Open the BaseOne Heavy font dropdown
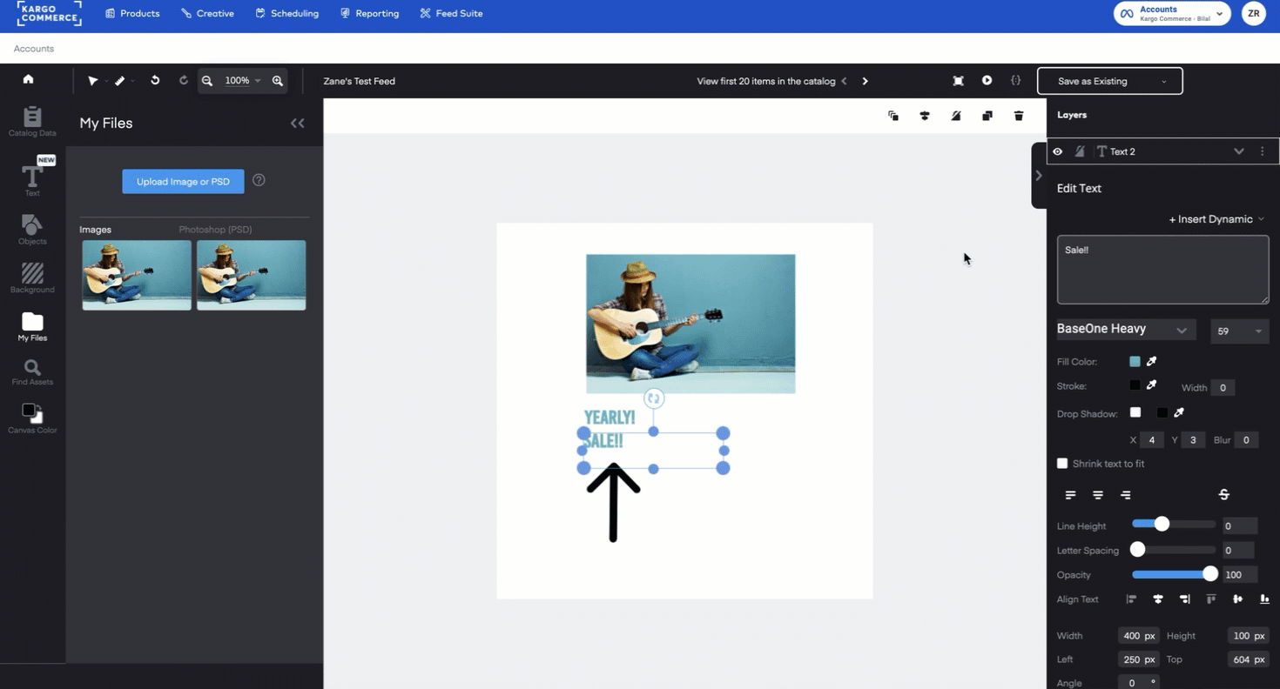Image resolution: width=1280 pixels, height=689 pixels. [x=1124, y=329]
